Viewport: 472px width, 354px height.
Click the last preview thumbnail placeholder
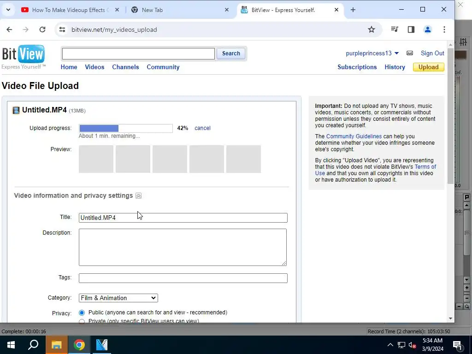tap(243, 159)
